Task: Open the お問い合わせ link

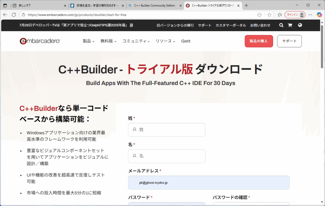Action: (x=260, y=25)
